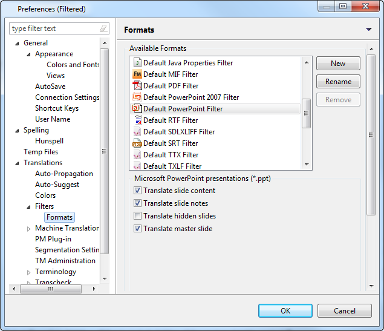The image size is (384, 331).
Task: Open User Name preferences
Action: (x=53, y=119)
